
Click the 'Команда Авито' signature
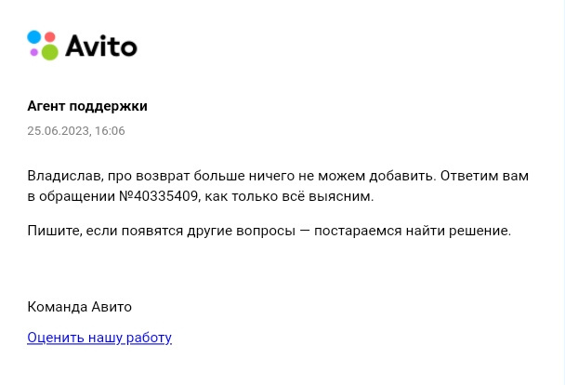click(80, 307)
